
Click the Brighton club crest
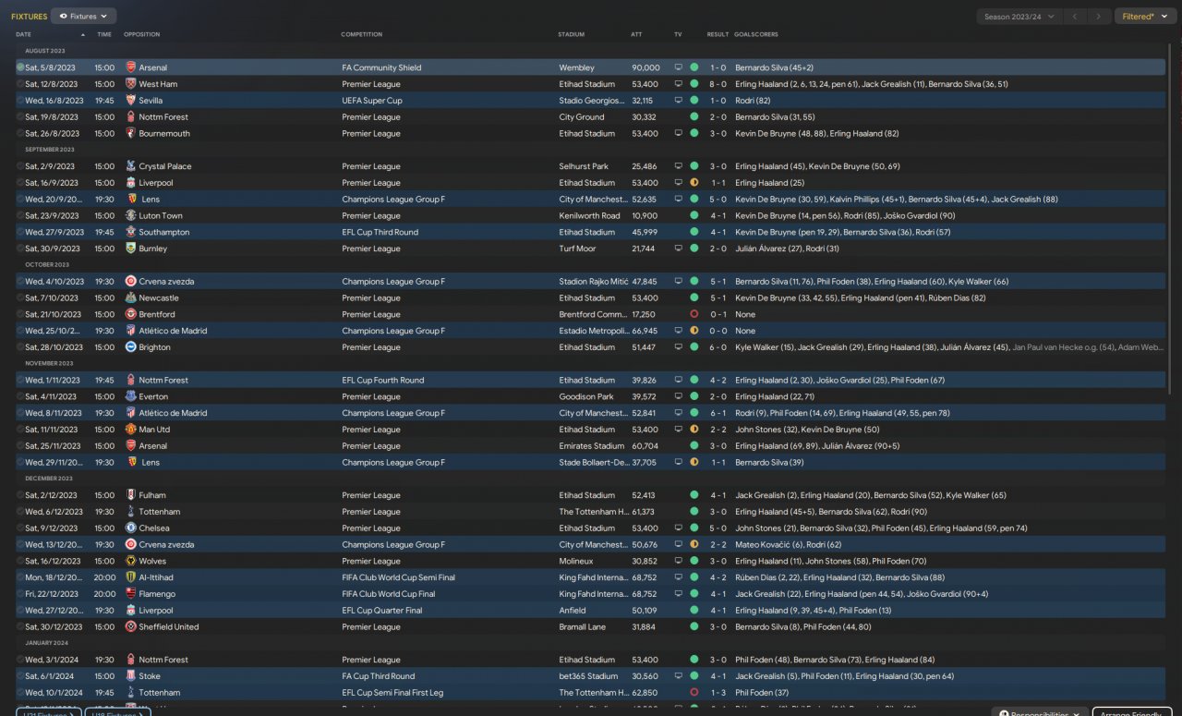(130, 347)
